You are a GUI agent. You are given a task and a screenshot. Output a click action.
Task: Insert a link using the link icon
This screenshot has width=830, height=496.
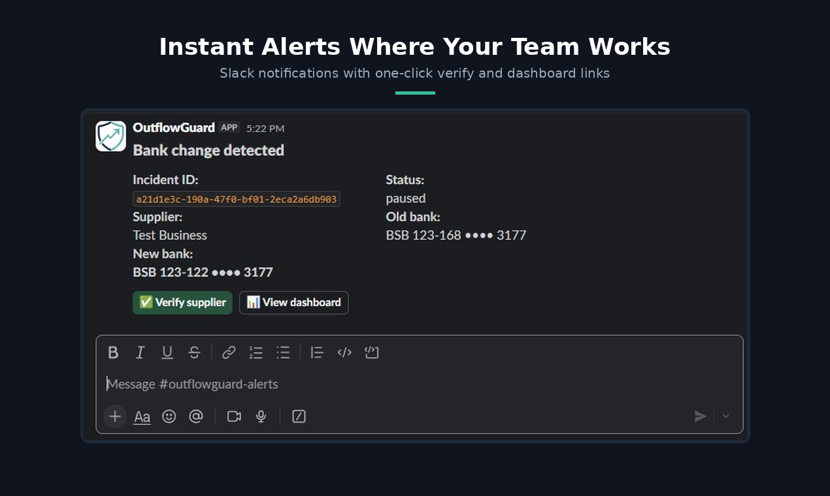point(229,352)
